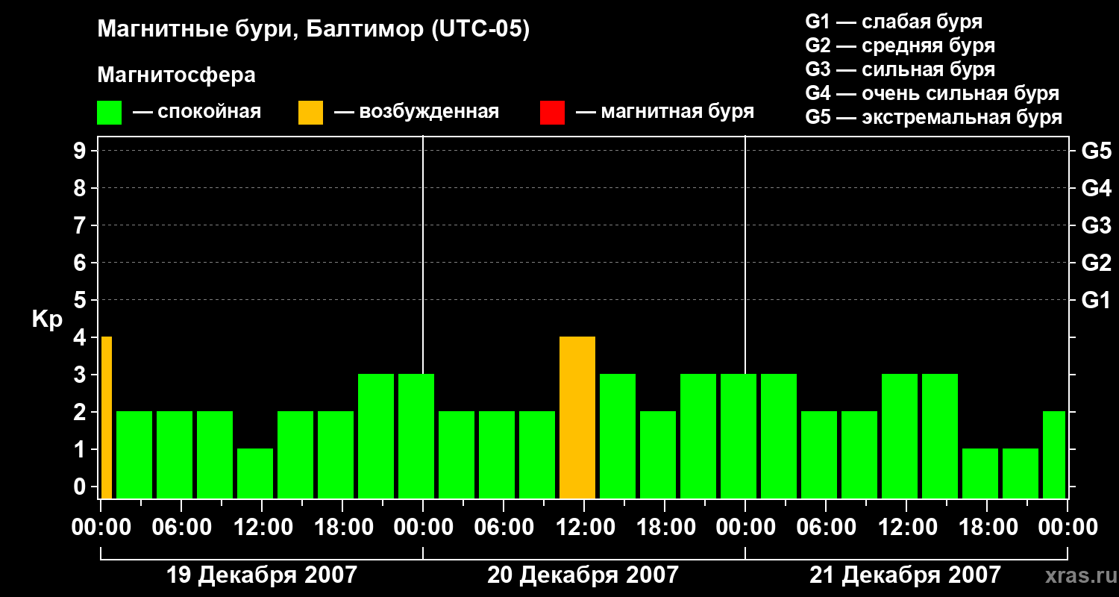
Task: Click '18:00' time label above 20 Декабря
Action: (x=665, y=528)
